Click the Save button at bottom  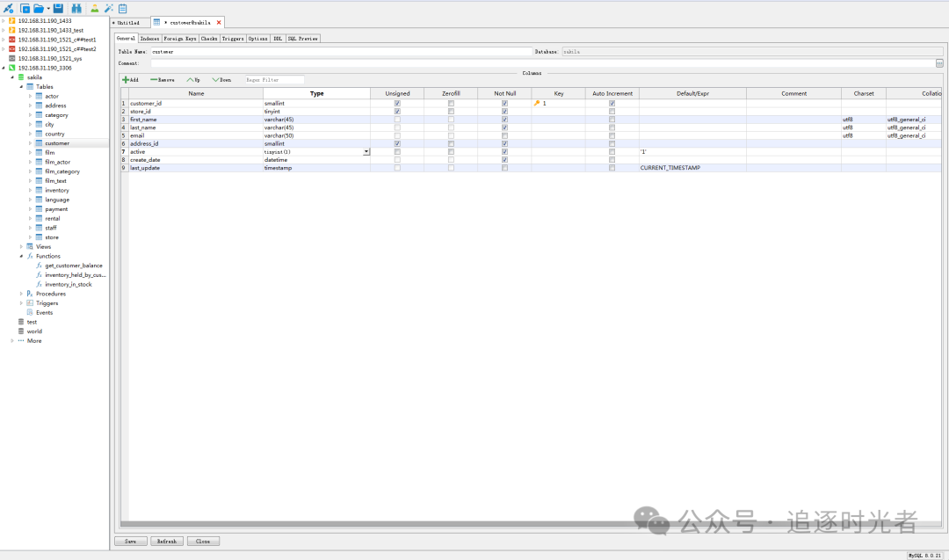130,542
